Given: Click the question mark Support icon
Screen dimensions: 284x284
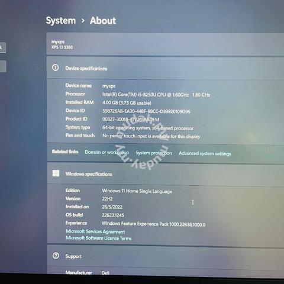Looking at the screenshot, I should click(x=56, y=256).
